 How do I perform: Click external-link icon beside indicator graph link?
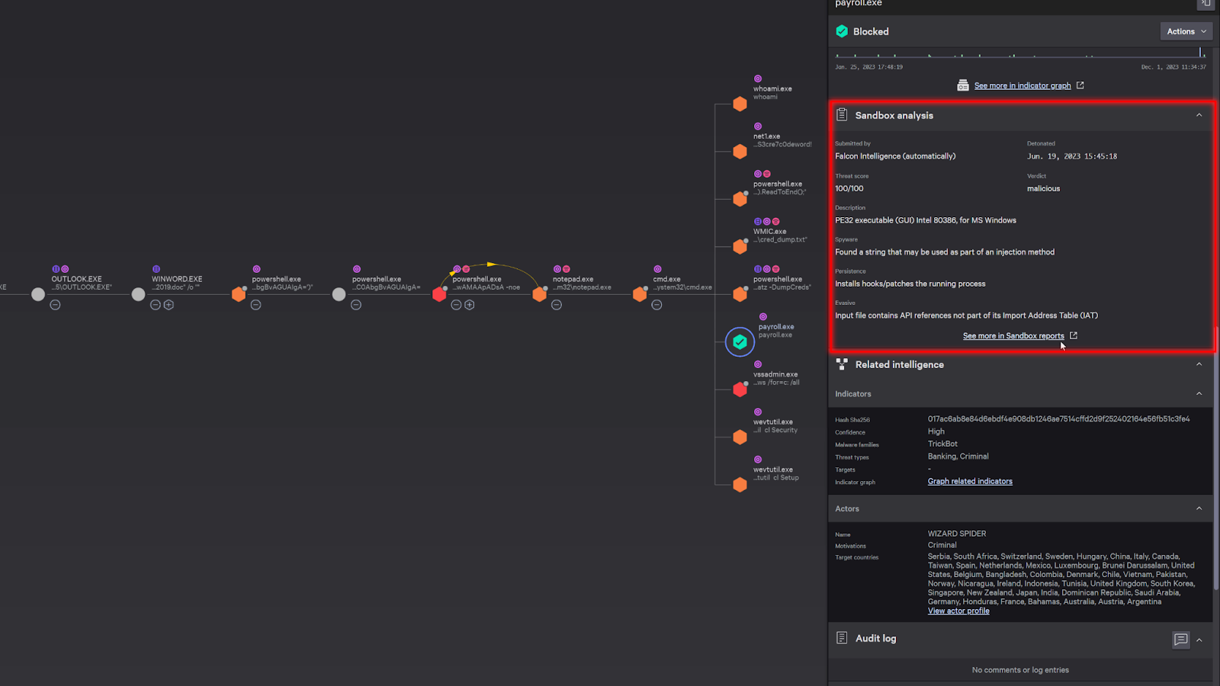point(1080,85)
